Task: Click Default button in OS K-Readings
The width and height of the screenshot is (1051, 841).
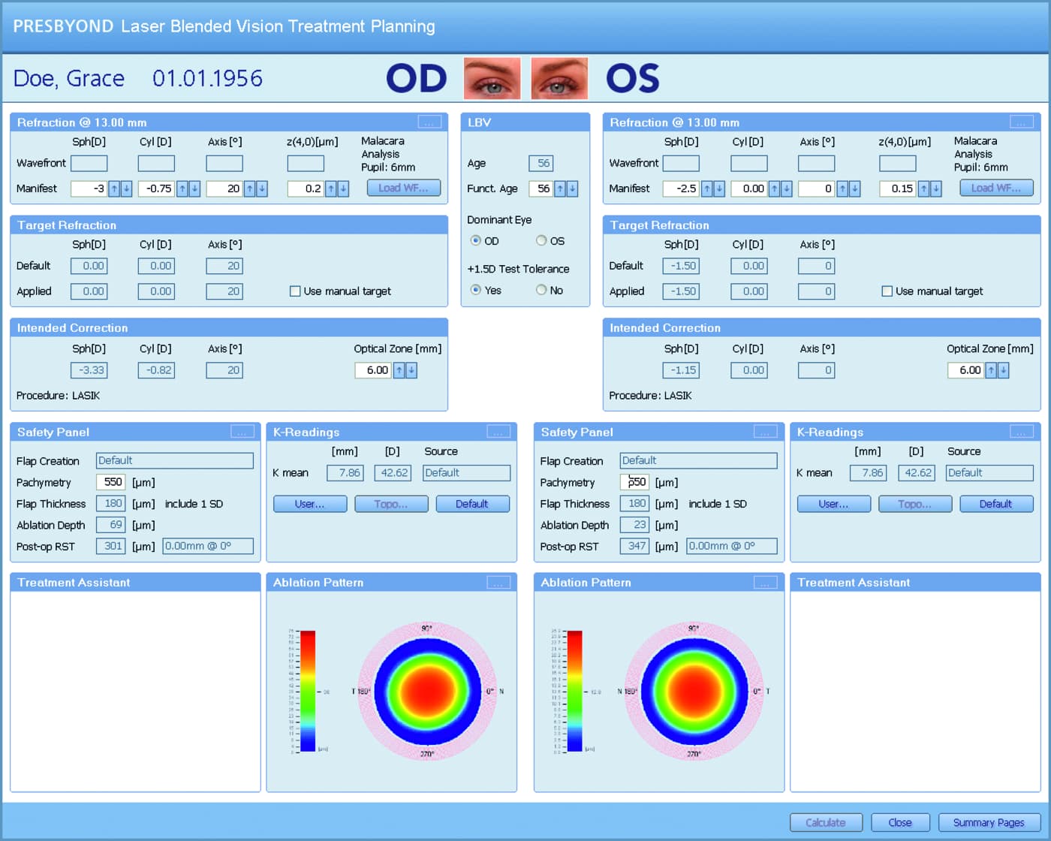Action: click(x=996, y=504)
